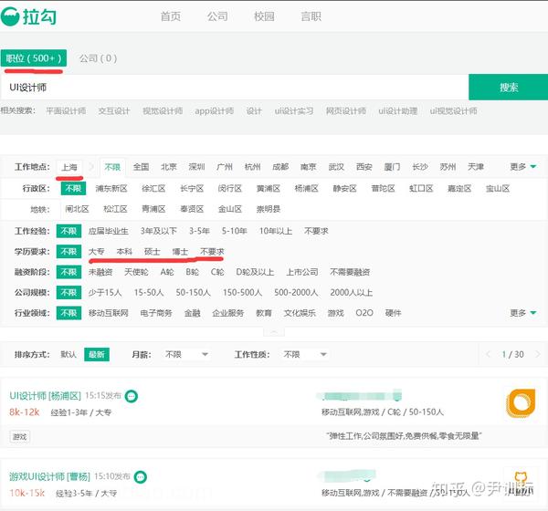Open chat icon for UI设计师 [杨浦区] job
The image size is (548, 511).
(132, 396)
